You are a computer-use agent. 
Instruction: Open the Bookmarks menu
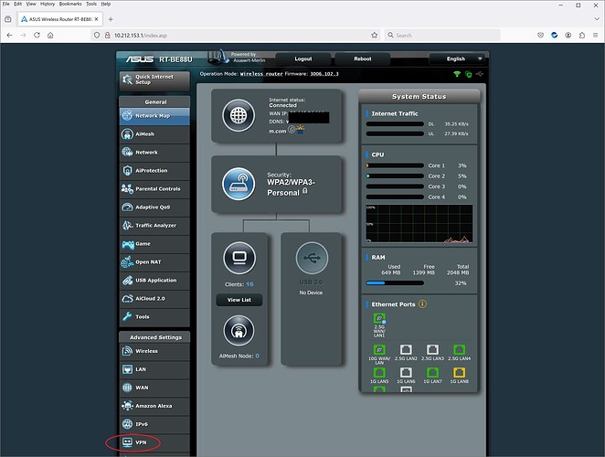point(70,4)
